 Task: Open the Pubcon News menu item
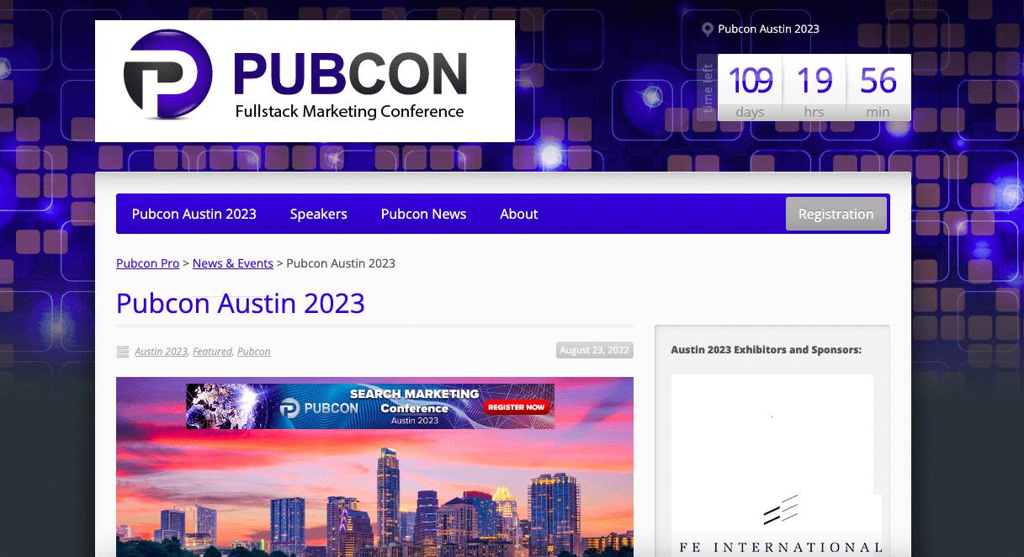[423, 214]
